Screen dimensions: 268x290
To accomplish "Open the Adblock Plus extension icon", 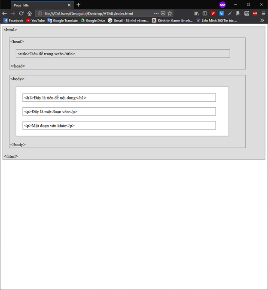I will click(x=255, y=13).
